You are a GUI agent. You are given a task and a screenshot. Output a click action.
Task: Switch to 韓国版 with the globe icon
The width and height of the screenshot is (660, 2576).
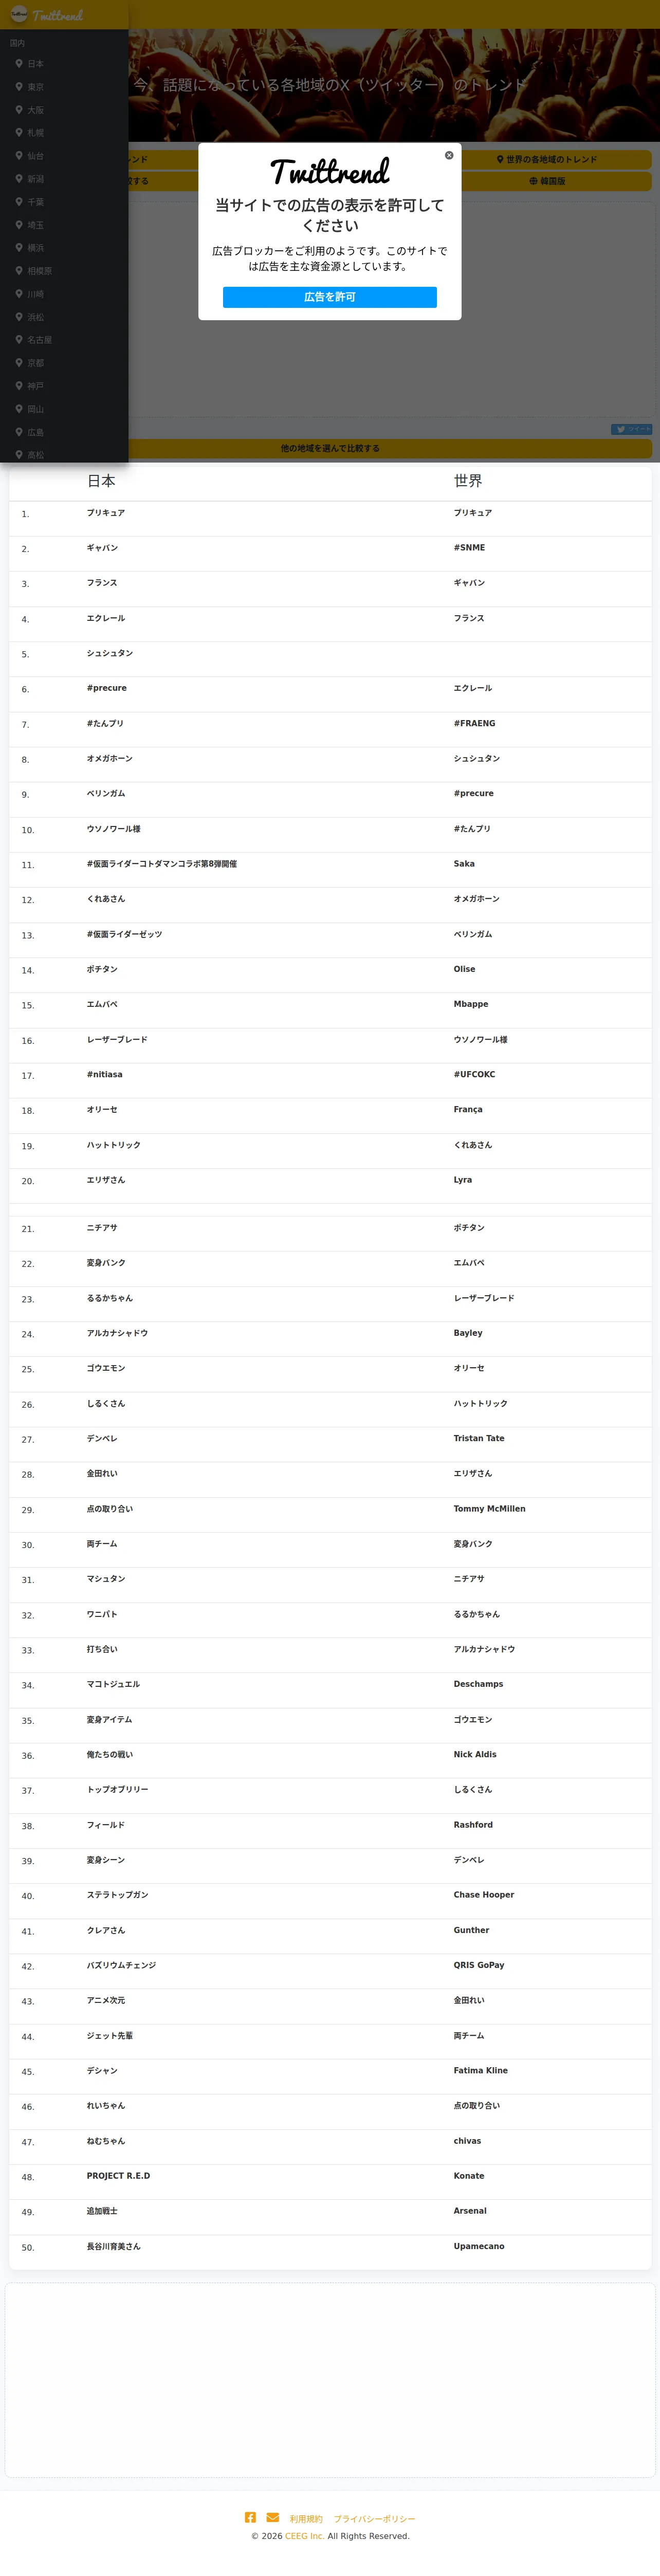(x=546, y=181)
